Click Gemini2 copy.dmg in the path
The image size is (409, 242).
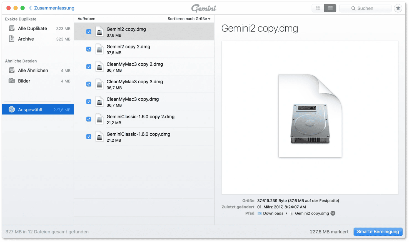pos(312,213)
